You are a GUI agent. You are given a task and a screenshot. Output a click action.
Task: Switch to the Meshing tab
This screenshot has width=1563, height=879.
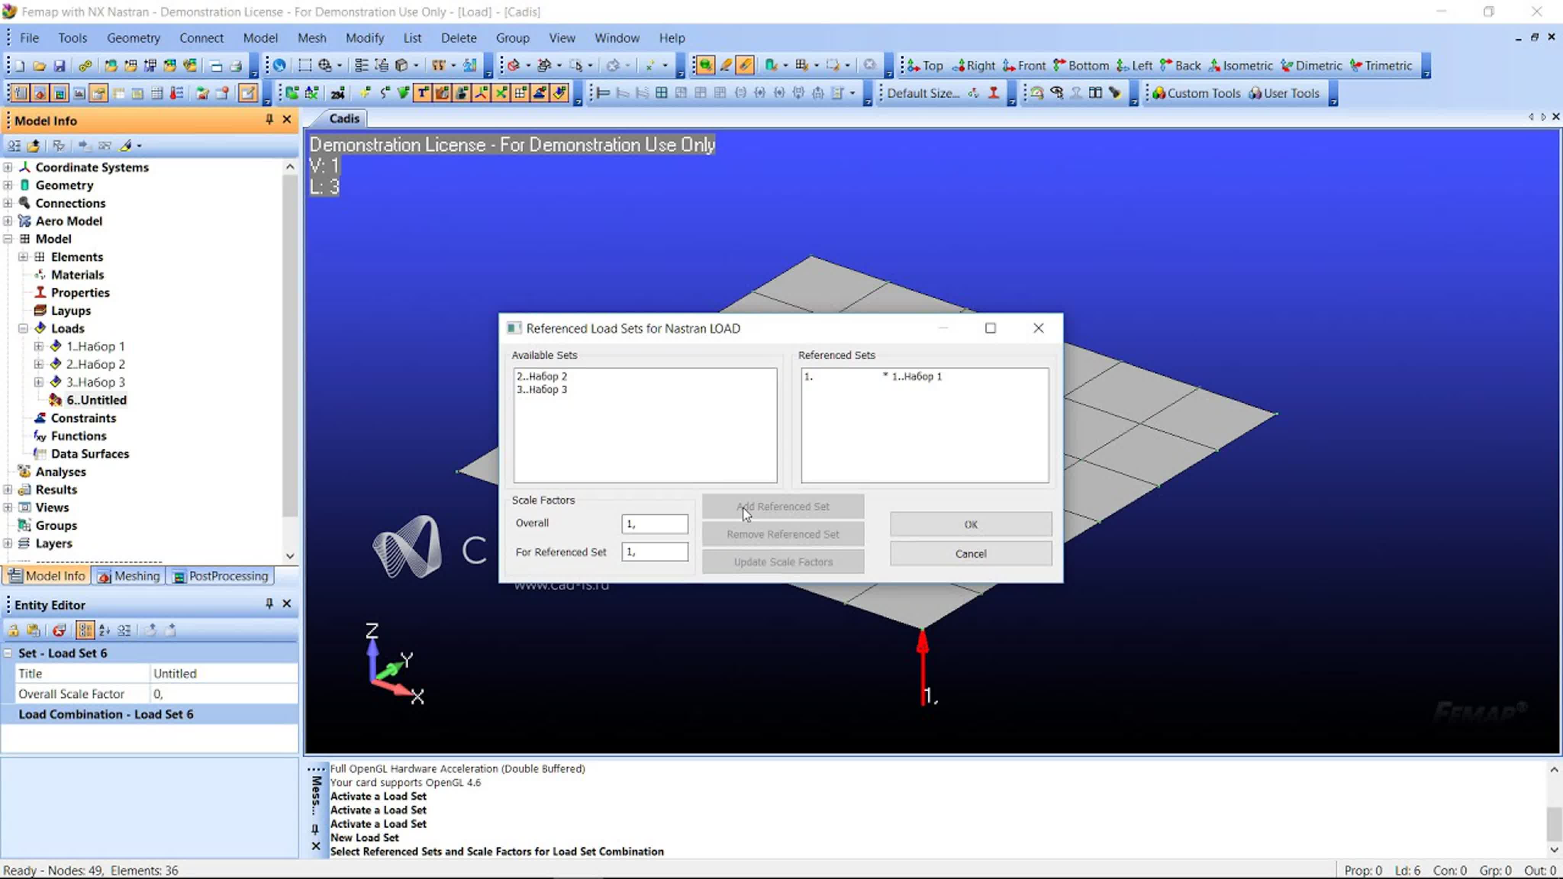(x=129, y=576)
